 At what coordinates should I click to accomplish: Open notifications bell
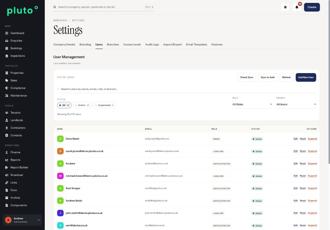[297, 7]
